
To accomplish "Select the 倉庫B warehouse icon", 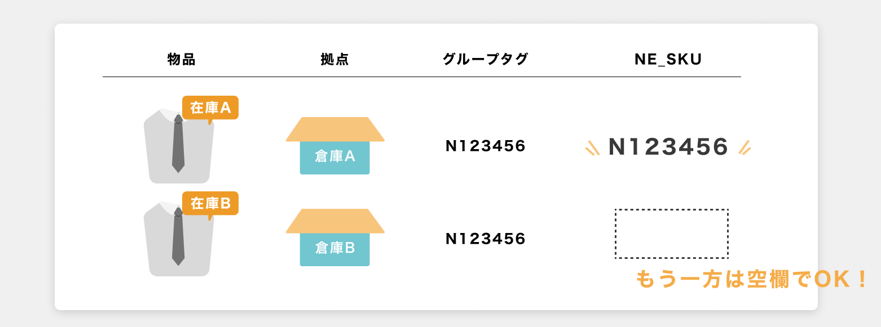I will (335, 238).
